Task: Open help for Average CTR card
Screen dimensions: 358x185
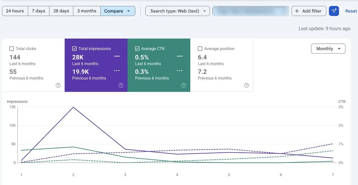Action: click(184, 85)
